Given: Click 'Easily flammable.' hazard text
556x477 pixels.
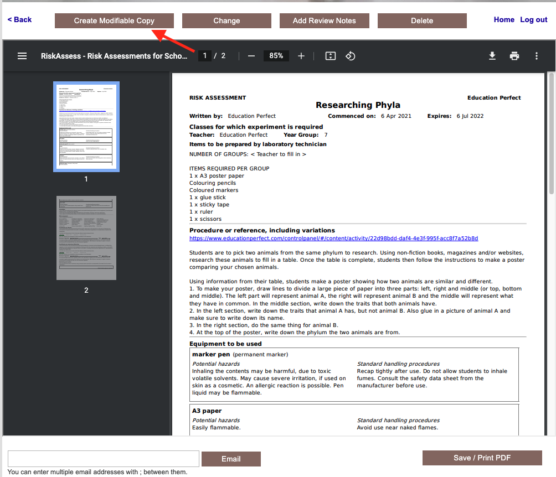Looking at the screenshot, I should point(217,428).
